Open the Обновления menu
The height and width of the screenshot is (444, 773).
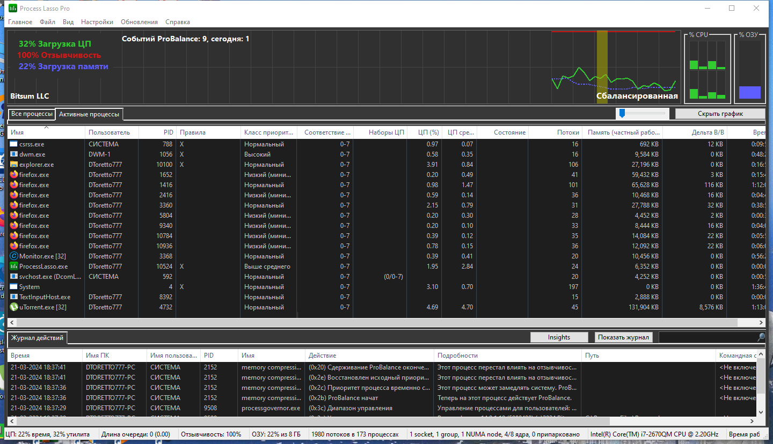pyautogui.click(x=139, y=22)
